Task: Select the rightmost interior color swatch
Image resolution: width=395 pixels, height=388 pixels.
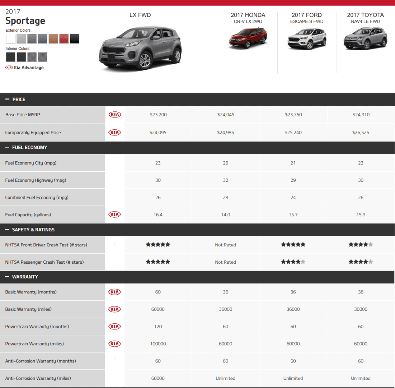Action: pyautogui.click(x=43, y=57)
